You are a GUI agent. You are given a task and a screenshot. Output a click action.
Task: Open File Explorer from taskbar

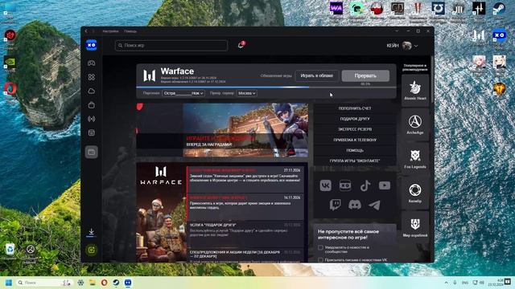pyautogui.click(x=93, y=283)
